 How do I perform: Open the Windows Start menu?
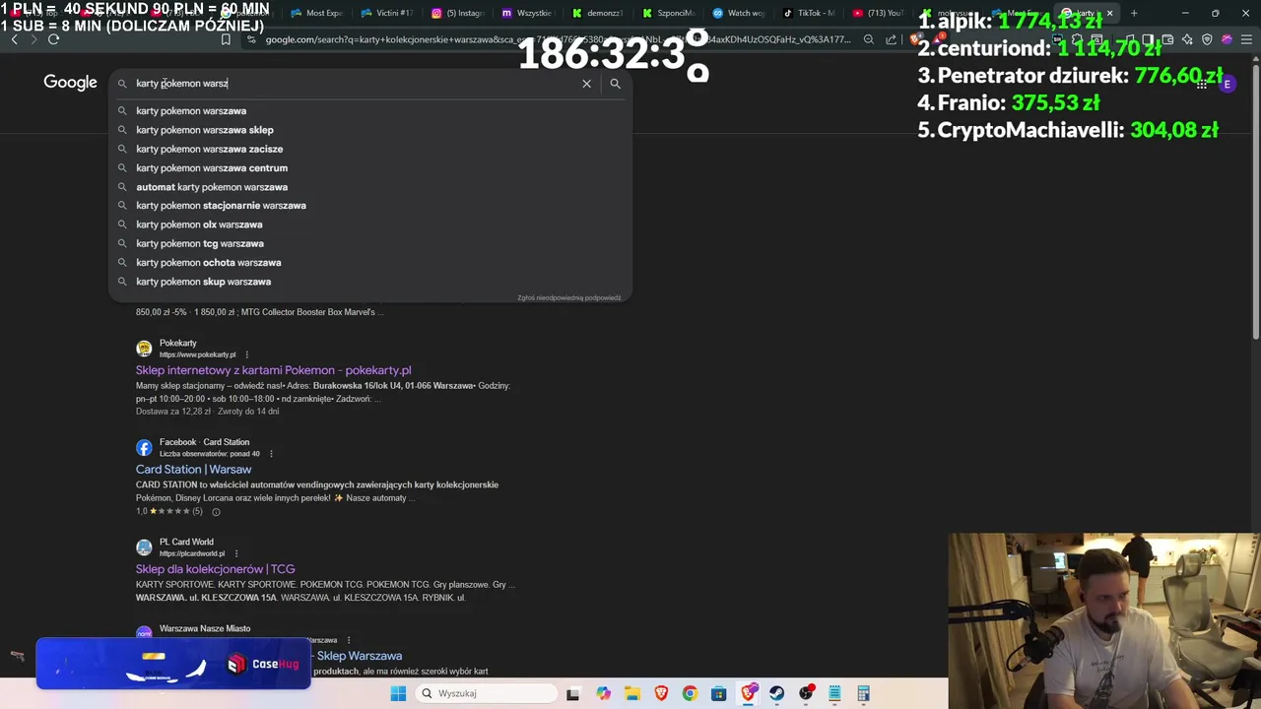[x=398, y=693]
